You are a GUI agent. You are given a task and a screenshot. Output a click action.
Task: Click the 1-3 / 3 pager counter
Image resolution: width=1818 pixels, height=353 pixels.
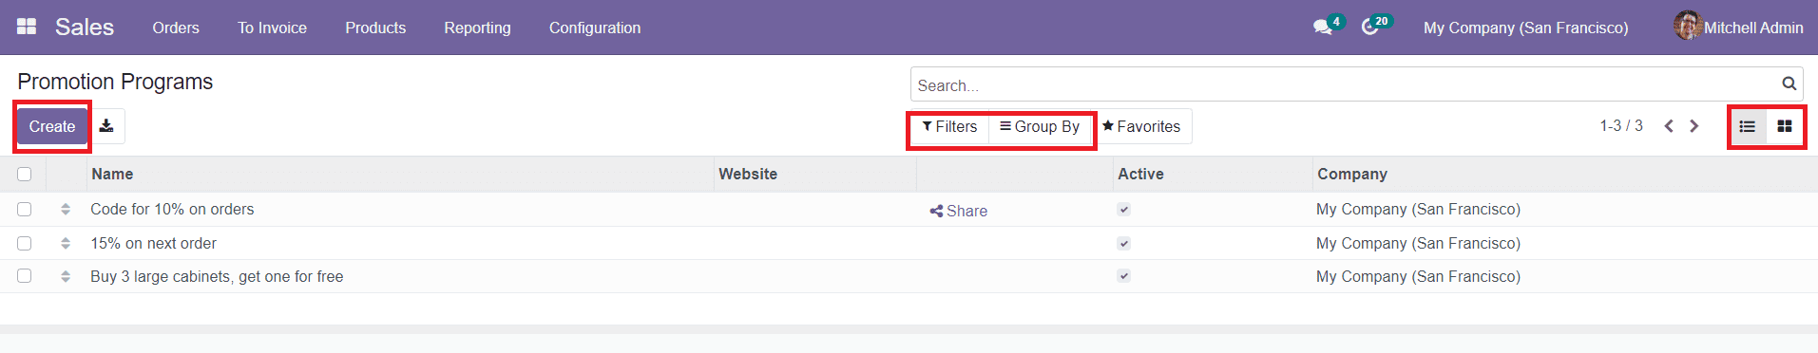tap(1620, 125)
